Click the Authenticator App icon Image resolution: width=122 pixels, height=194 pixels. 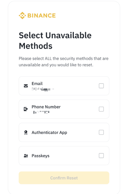point(26,133)
